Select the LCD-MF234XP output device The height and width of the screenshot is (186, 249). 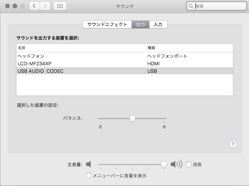pyautogui.click(x=125, y=63)
